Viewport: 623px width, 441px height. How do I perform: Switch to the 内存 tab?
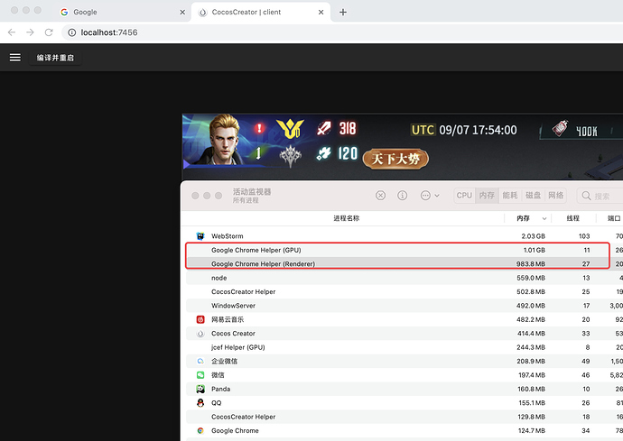coord(487,196)
